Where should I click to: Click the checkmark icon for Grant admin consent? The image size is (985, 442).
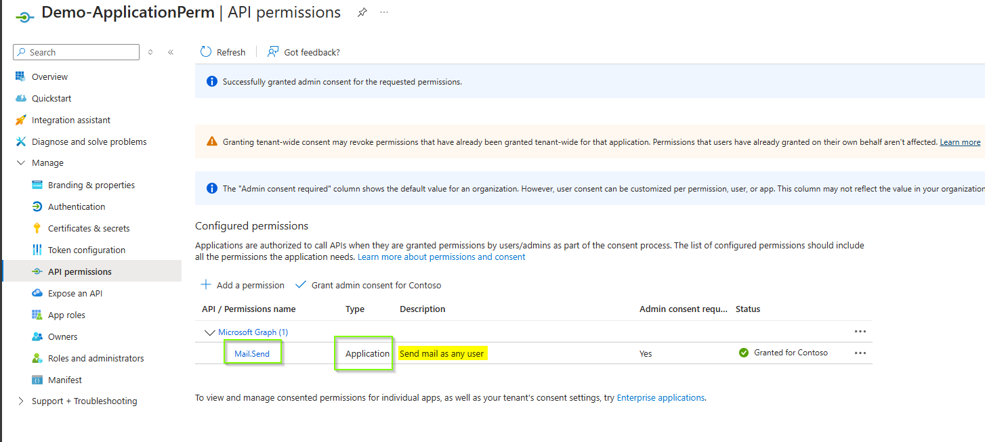click(x=301, y=285)
